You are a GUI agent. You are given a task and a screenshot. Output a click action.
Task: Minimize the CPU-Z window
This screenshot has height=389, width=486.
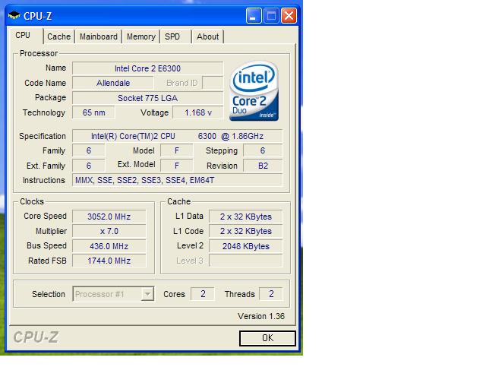pos(254,15)
